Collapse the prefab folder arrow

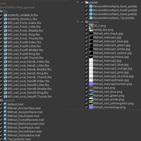click(x=78, y=2)
